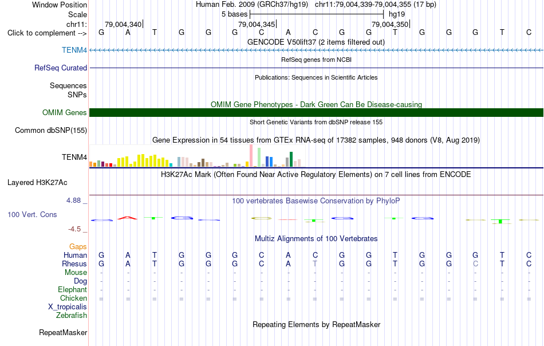Image resolution: width=544 pixels, height=346 pixels.
Task: Click the TENM4 gene track label
Action: [x=74, y=50]
